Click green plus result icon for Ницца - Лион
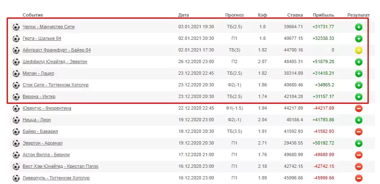The width and height of the screenshot is (380, 184). point(359,120)
